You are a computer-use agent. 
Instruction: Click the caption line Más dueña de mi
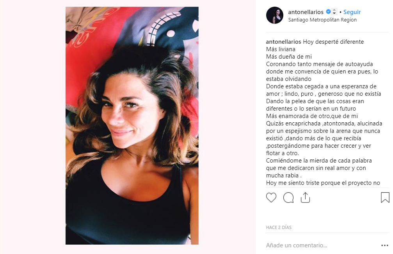289,57
